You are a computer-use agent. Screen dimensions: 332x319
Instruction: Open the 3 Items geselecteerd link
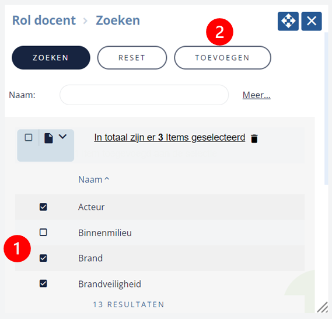point(170,137)
